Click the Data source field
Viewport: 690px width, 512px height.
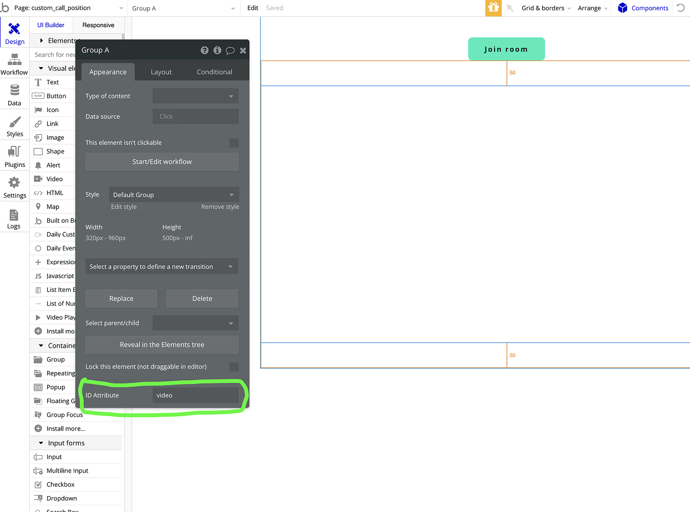[196, 116]
